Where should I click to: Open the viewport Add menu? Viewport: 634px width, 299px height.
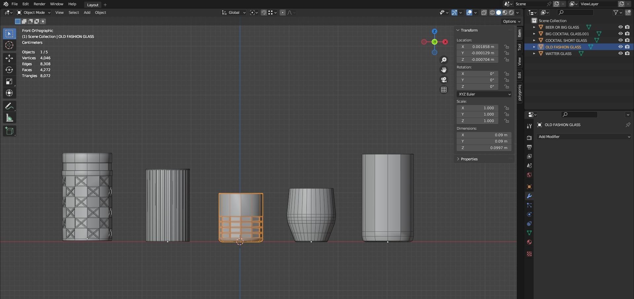[x=87, y=13]
